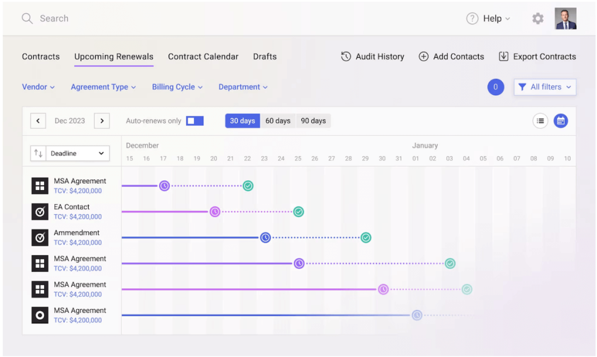Image resolution: width=597 pixels, height=357 pixels.
Task: Open the Drafts tab
Action: click(x=264, y=56)
